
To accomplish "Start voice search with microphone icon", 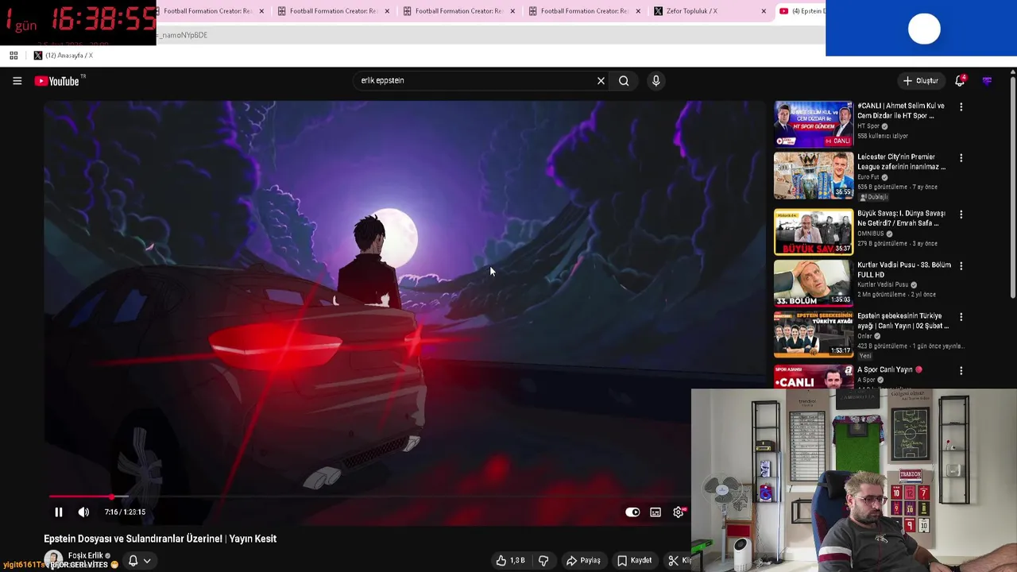I will (655, 80).
